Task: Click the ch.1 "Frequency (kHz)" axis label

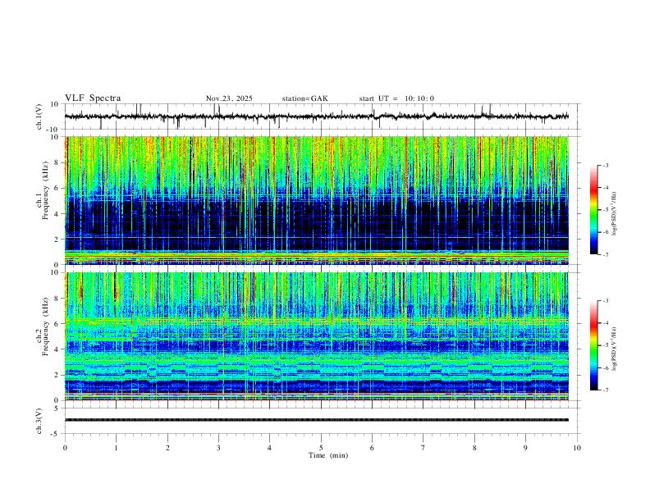Action: click(x=45, y=190)
